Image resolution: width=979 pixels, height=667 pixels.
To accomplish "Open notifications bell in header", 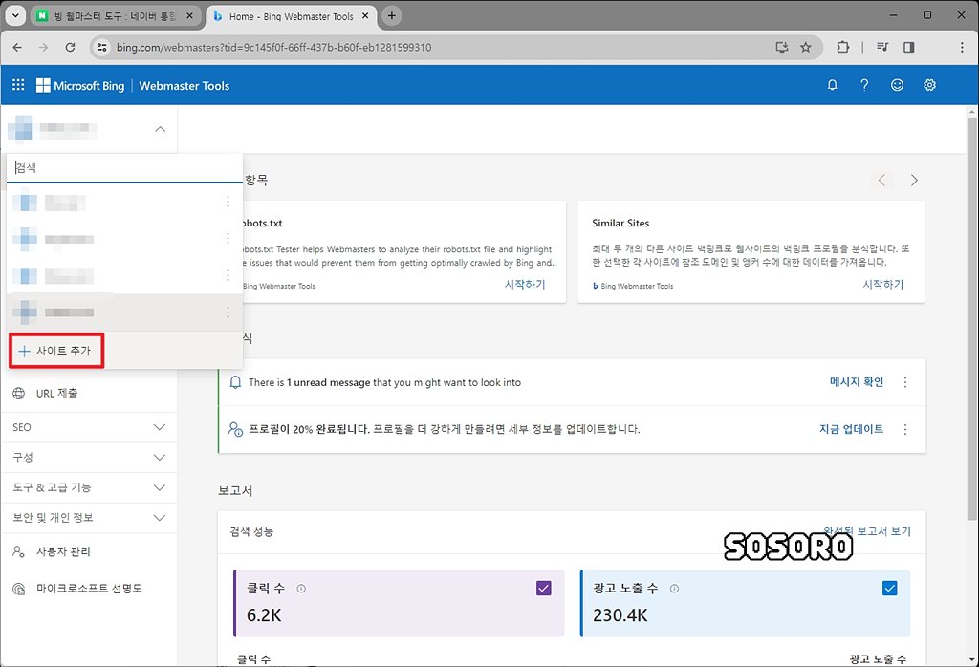I will [x=833, y=85].
